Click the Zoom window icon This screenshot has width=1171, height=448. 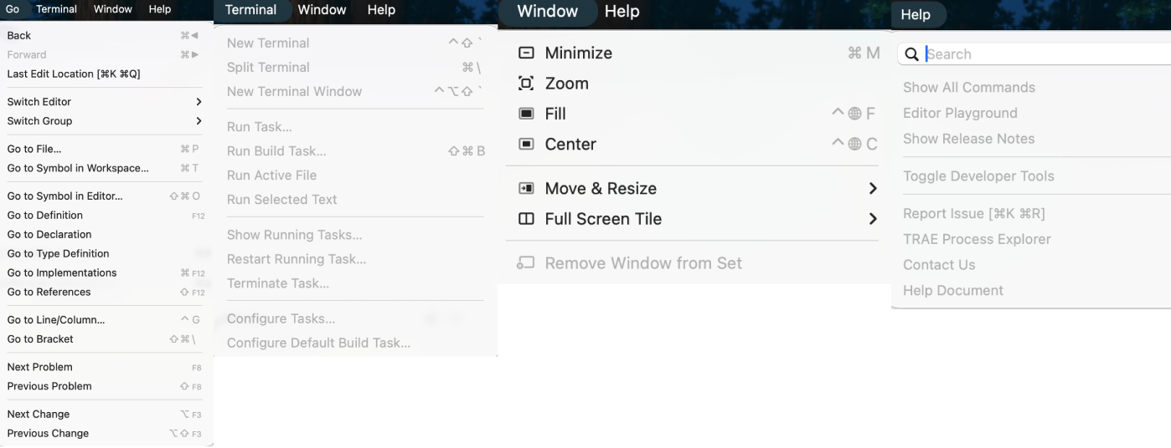point(526,84)
